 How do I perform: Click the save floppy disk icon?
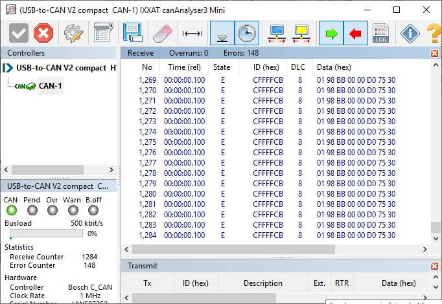coord(132,33)
